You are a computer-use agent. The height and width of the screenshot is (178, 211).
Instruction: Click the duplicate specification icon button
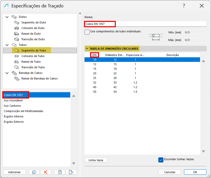click(x=34, y=172)
